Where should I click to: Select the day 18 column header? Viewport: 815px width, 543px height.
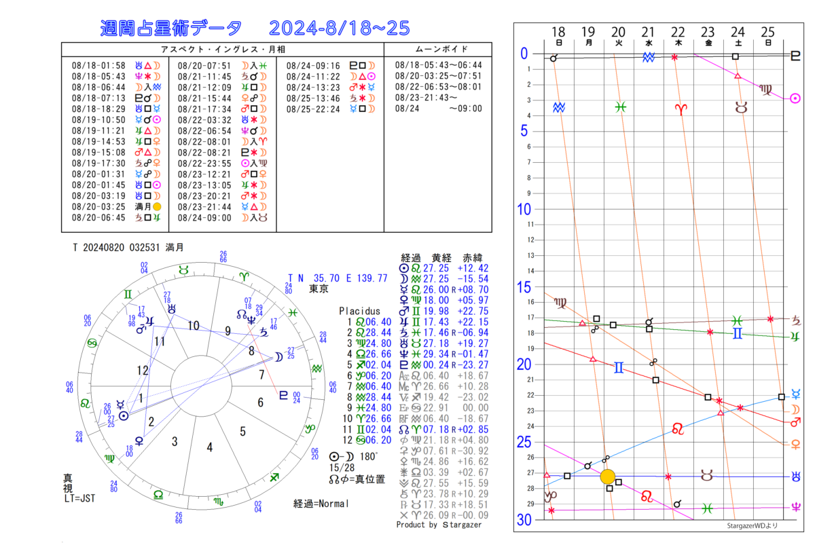[x=558, y=33]
